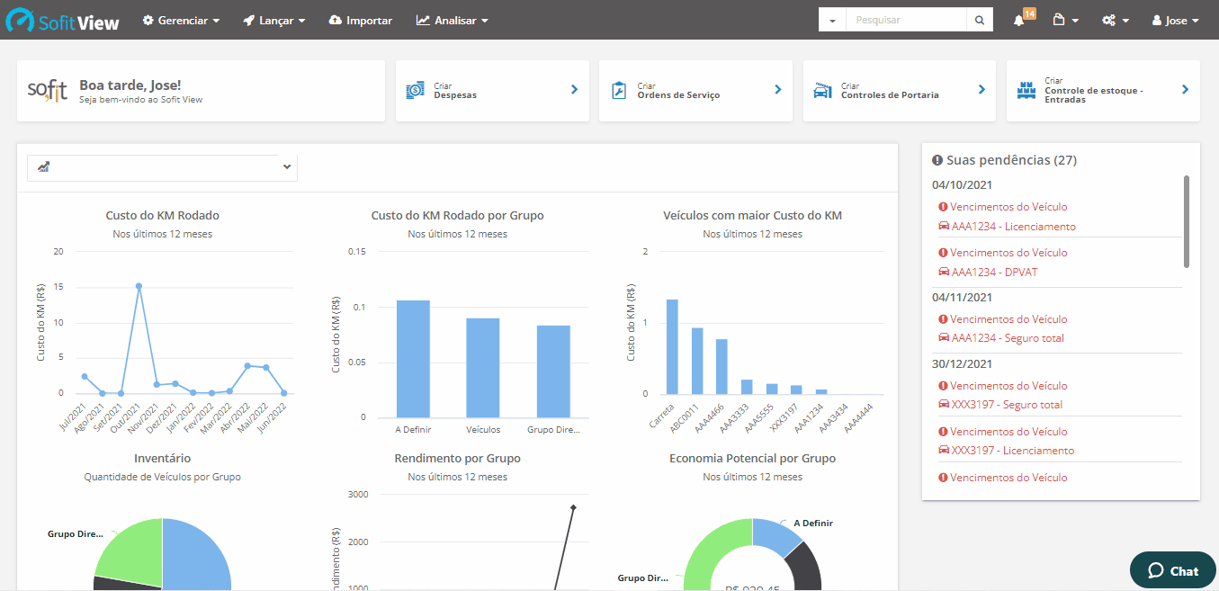Open the shopping bag dropdown in header
This screenshot has width=1219, height=591.
pyautogui.click(x=1065, y=20)
